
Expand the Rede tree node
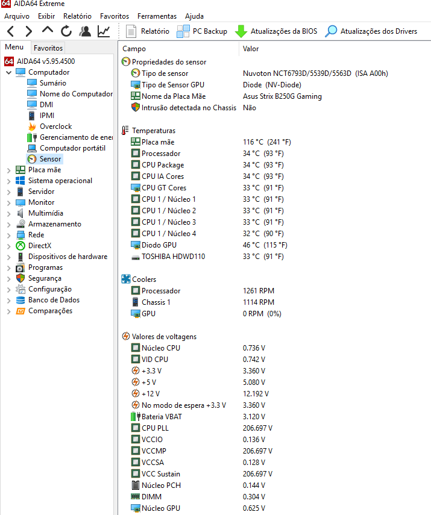click(9, 235)
